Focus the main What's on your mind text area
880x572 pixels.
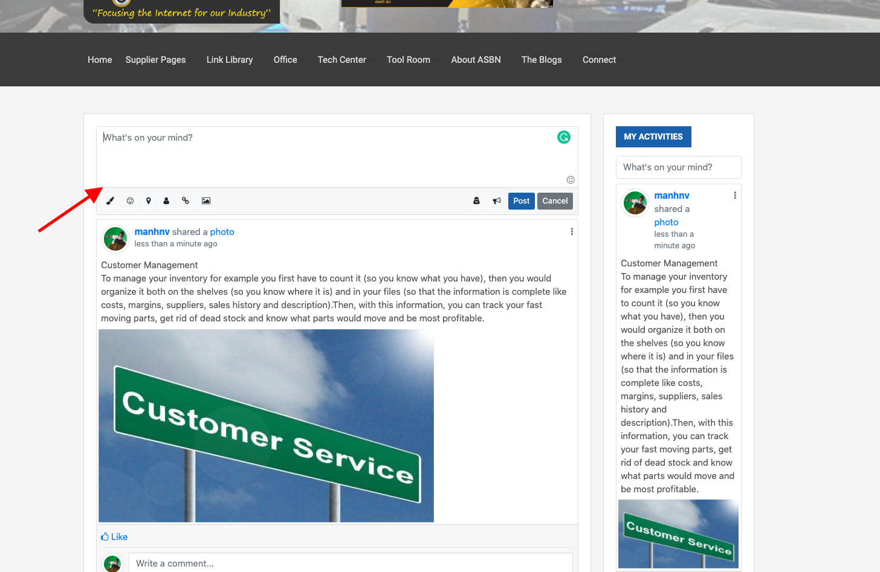(337, 157)
